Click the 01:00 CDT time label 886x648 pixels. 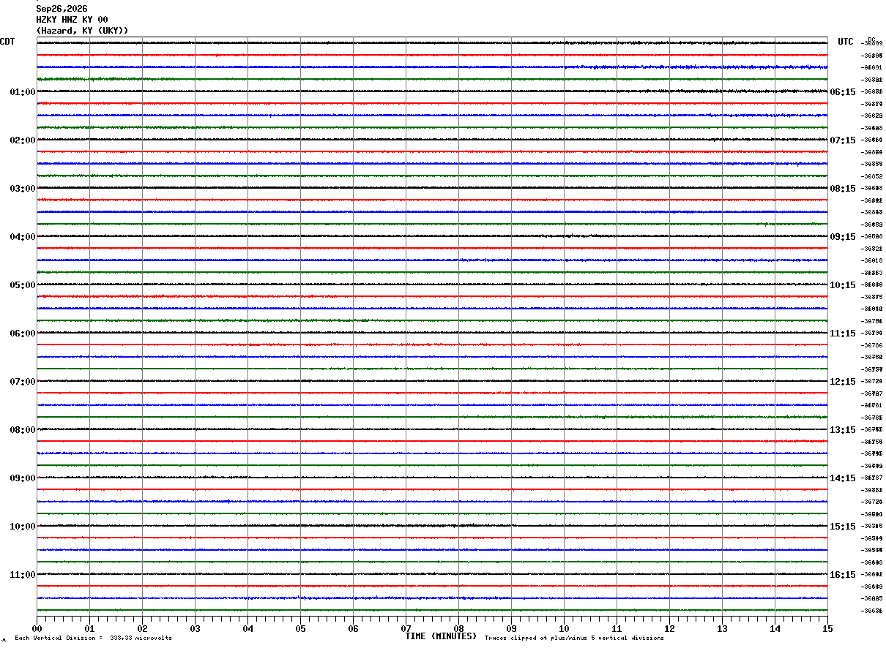23,92
